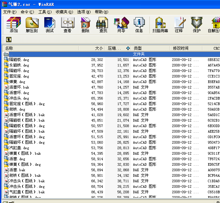
Task: Select file 隔磁环.dwg
Action: pyautogui.click(x=19, y=71)
